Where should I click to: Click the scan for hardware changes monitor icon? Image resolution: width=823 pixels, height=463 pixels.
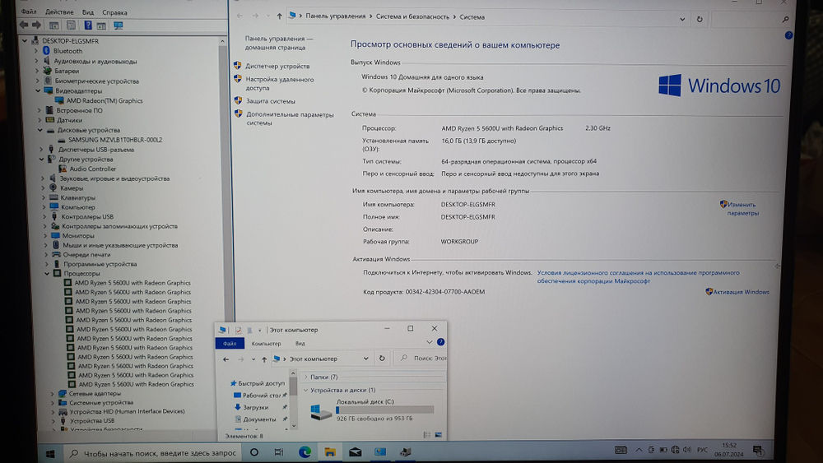click(119, 25)
